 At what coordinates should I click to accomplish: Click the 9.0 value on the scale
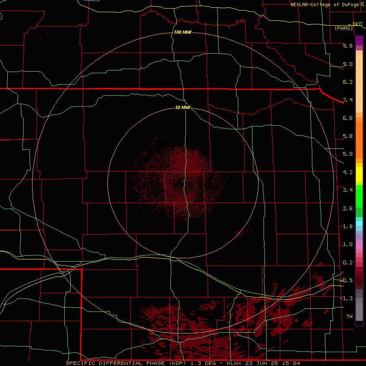point(348,64)
